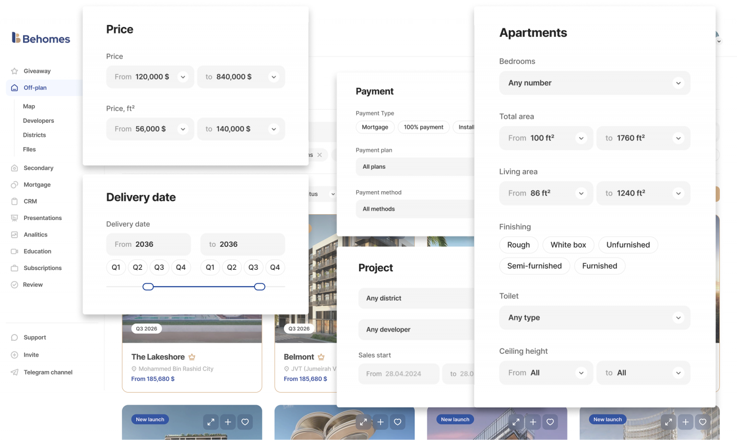Image resolution: width=737 pixels, height=440 pixels.
Task: Click the Behomes logo
Action: tap(40, 38)
